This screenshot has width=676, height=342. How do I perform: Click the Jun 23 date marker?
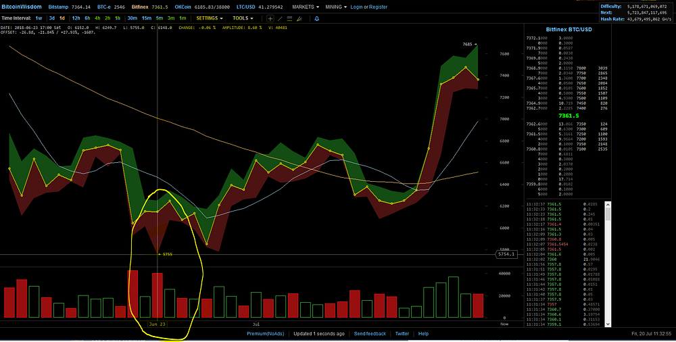point(158,324)
